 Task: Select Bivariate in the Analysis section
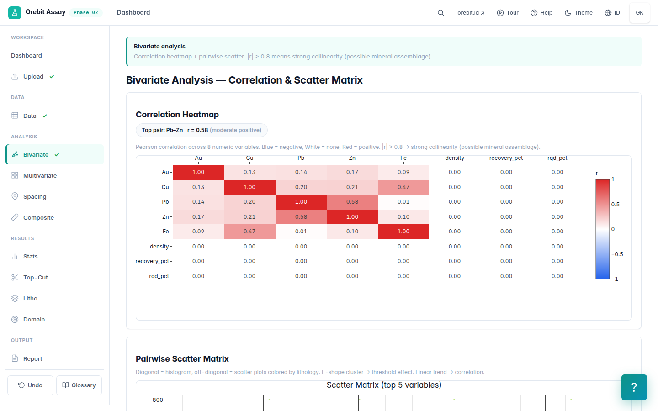[55, 155]
